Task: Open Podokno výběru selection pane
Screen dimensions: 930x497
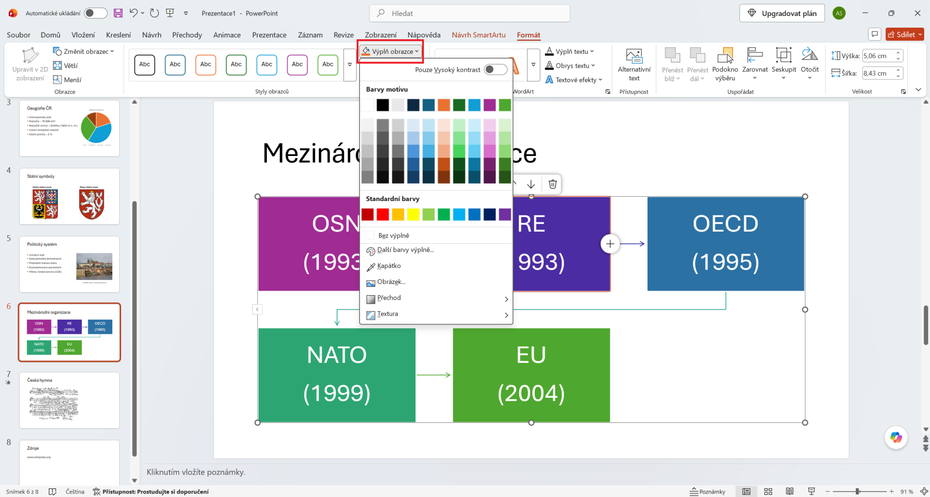Action: point(725,64)
